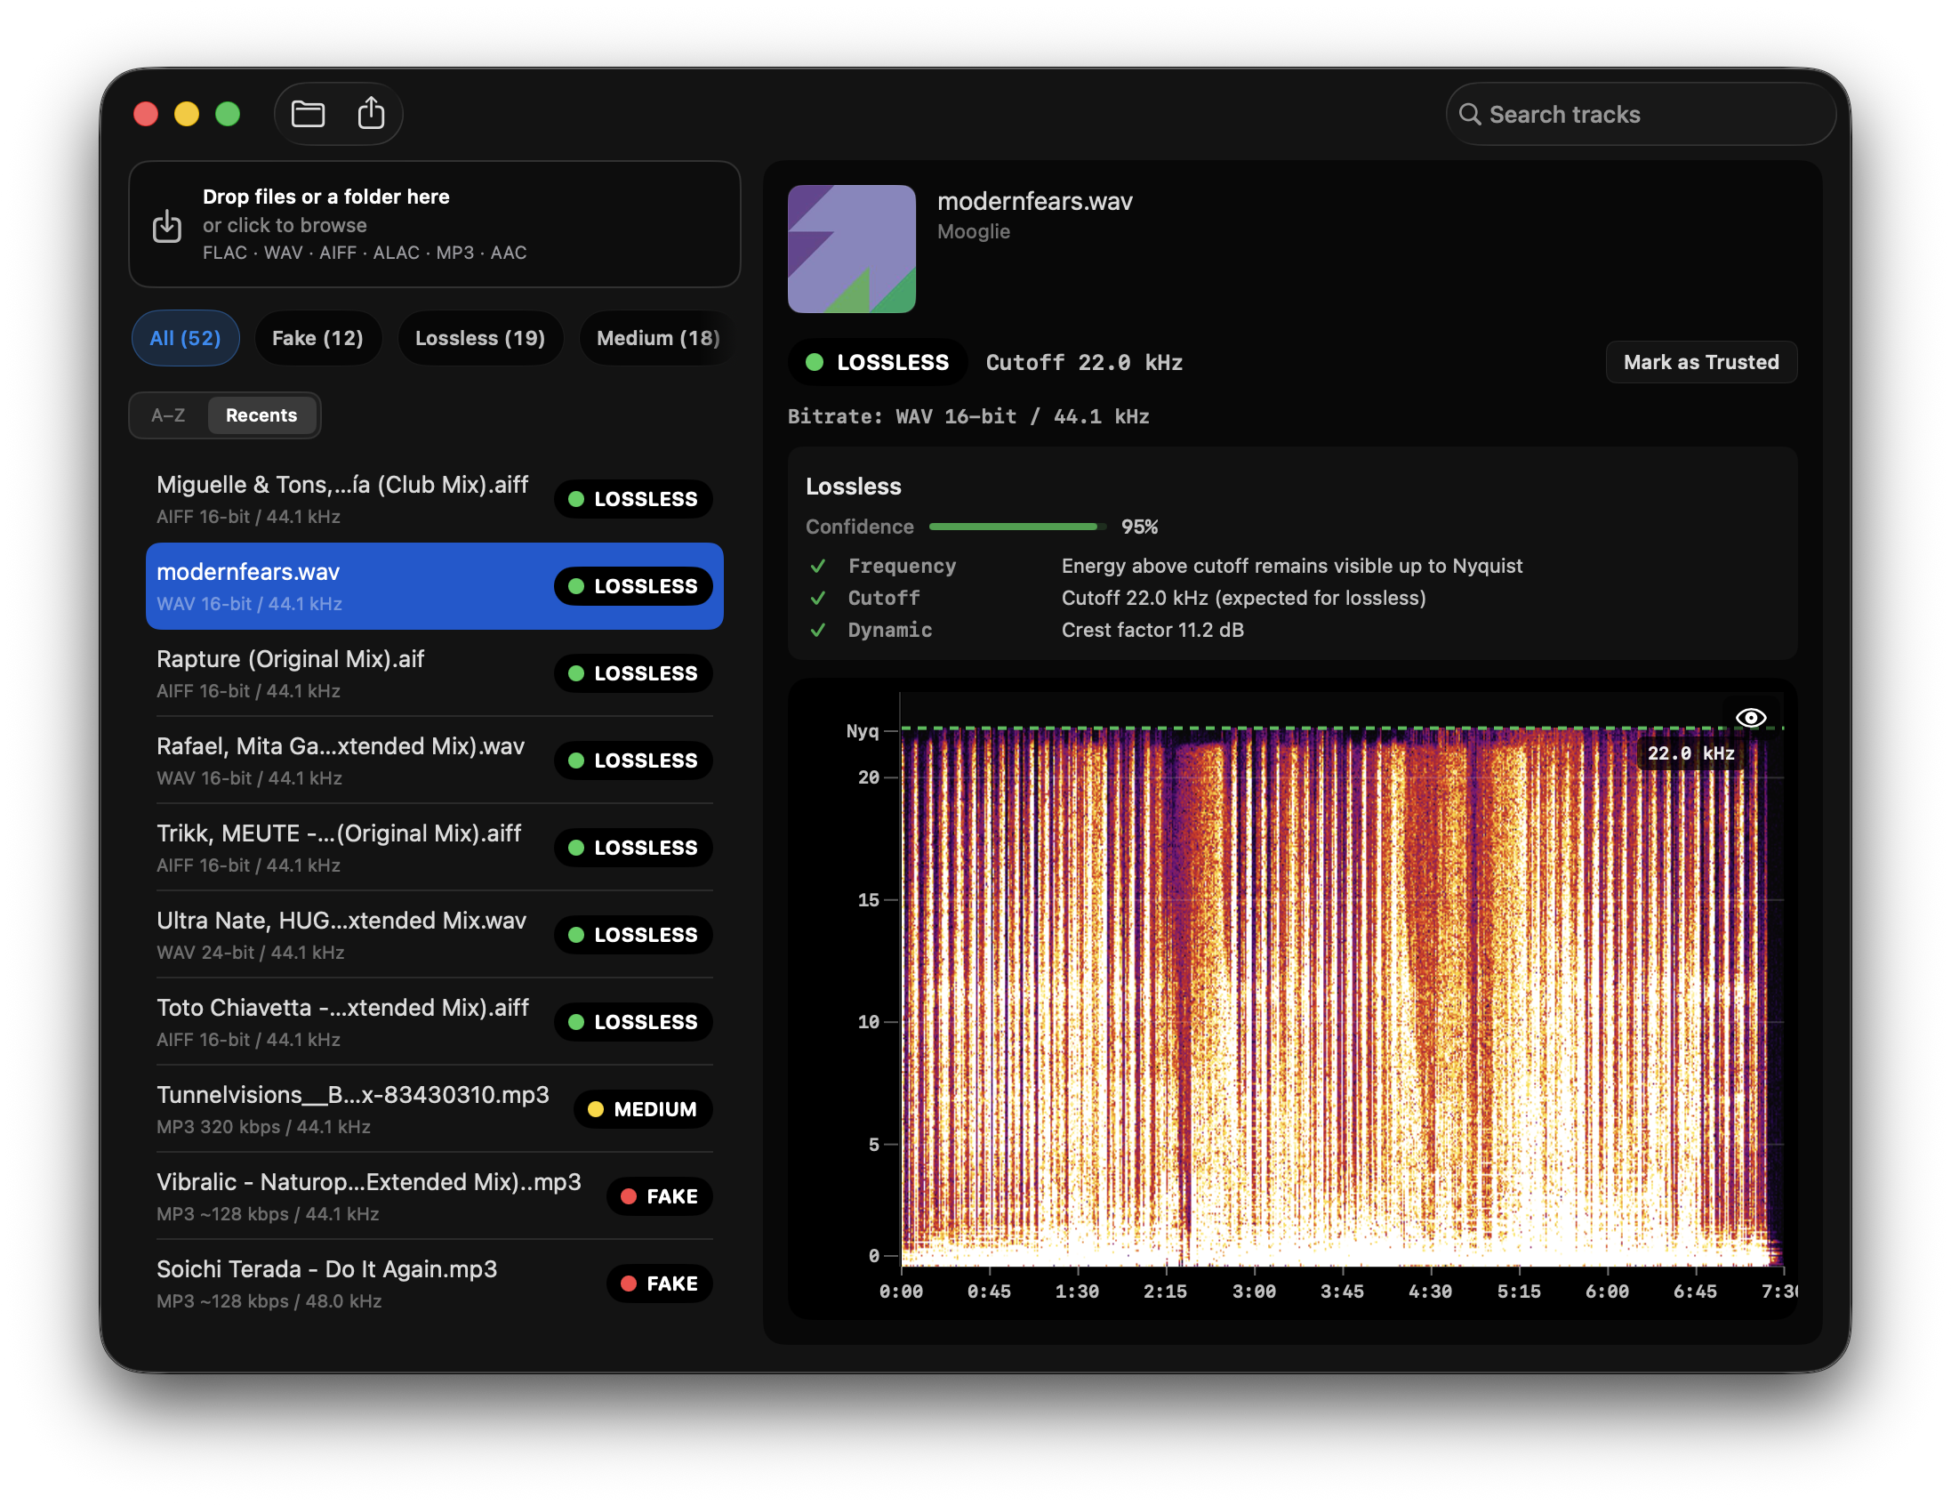The width and height of the screenshot is (1951, 1505).
Task: Select Ultra Nate, HUG...xtended Mix.wav
Action: pos(434,935)
